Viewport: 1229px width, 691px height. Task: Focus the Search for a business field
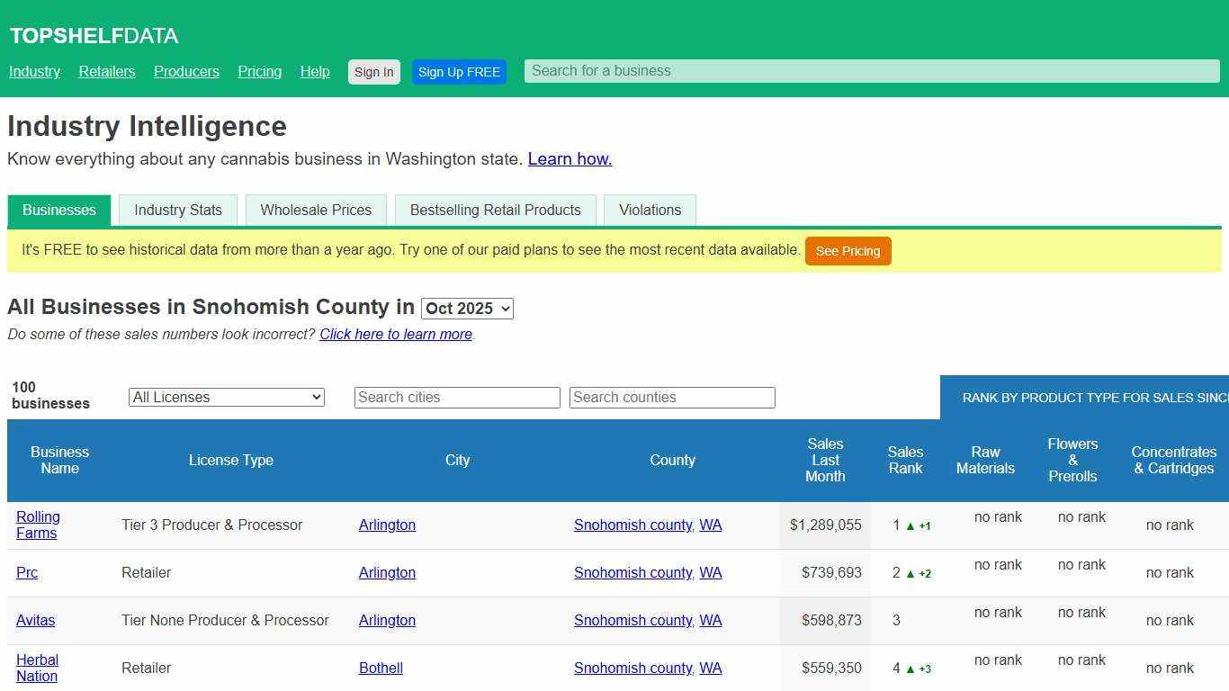pos(869,70)
